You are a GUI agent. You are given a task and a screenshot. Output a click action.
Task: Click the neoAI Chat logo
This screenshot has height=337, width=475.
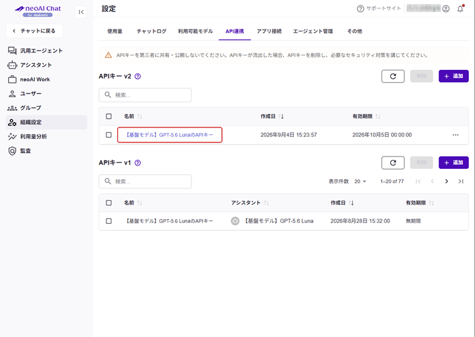click(38, 11)
